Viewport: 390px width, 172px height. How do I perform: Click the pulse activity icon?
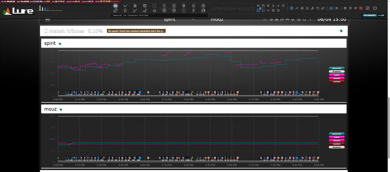tap(278, 6)
